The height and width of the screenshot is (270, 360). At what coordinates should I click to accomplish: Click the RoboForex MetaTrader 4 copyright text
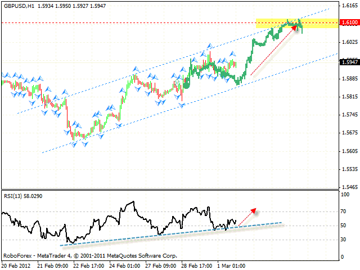[x=89, y=255]
